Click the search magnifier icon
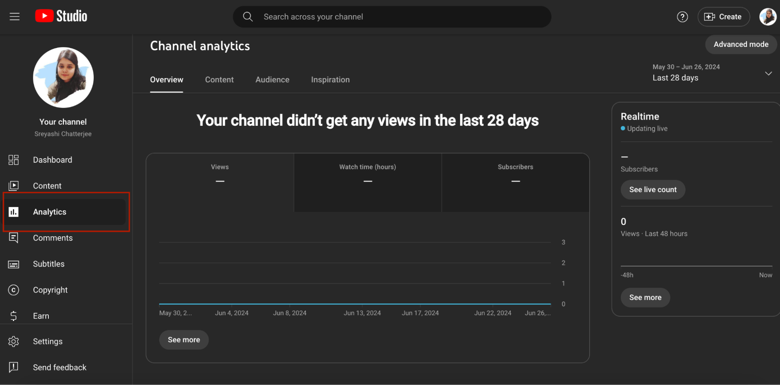 [x=248, y=16]
